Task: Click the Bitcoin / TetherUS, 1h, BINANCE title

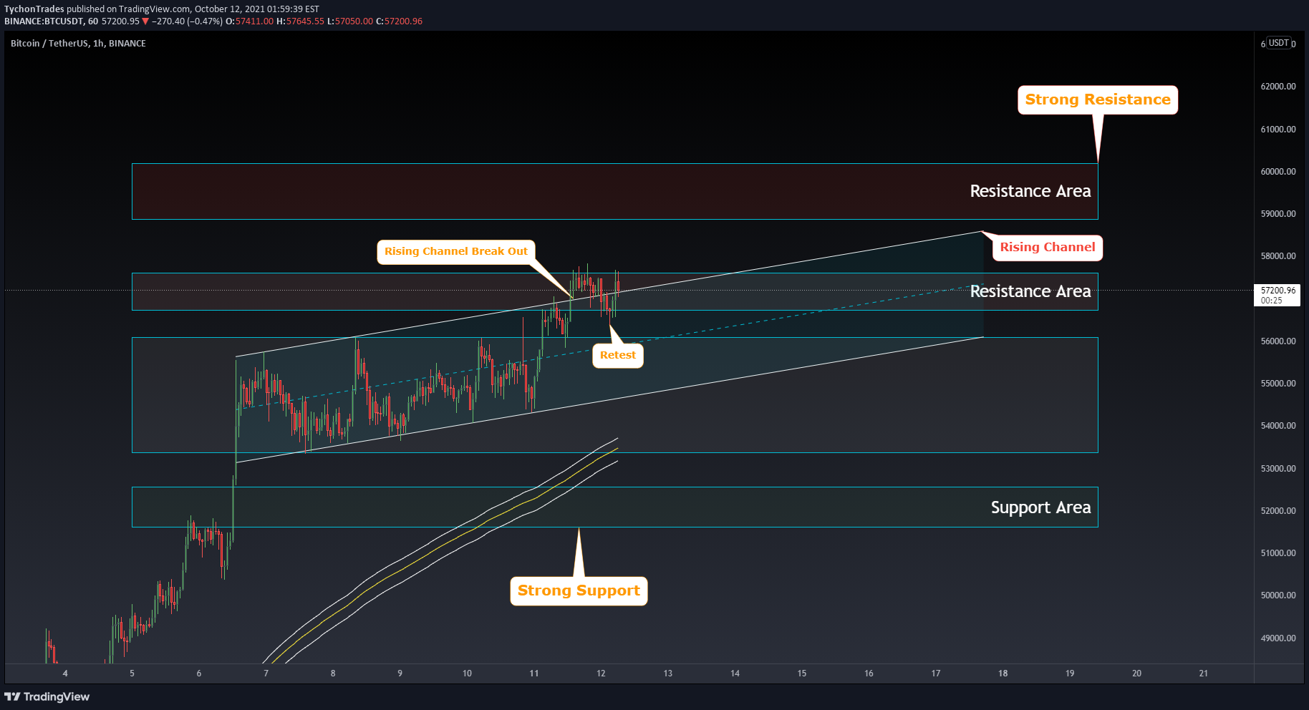Action: 78,44
